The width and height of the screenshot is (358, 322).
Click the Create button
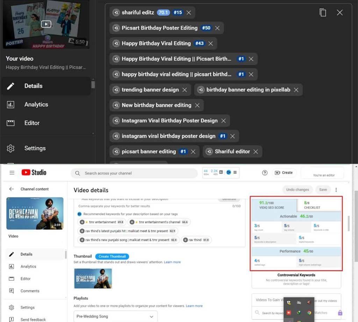coord(284,173)
